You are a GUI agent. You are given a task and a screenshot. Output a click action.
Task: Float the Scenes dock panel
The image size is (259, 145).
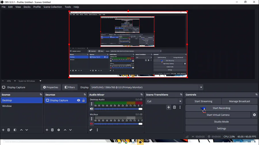click(41, 94)
